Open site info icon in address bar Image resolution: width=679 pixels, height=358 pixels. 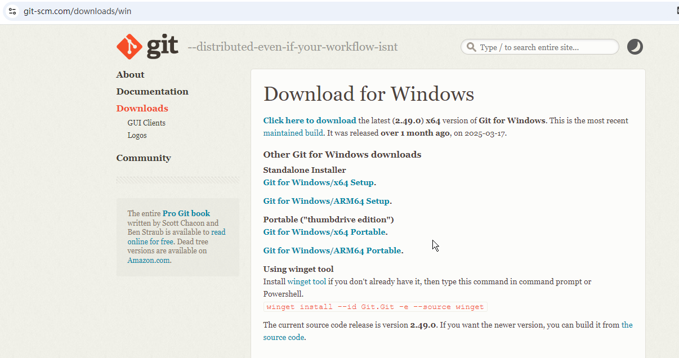point(12,11)
